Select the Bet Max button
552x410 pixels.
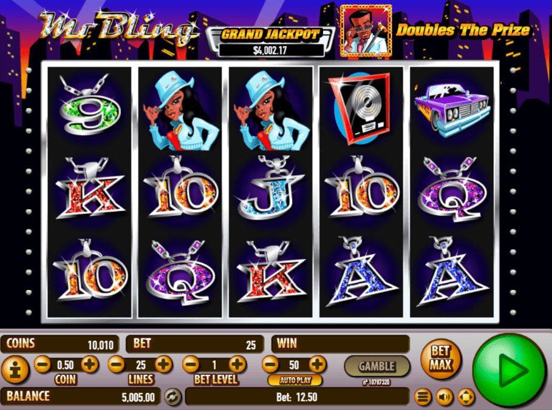441,359
